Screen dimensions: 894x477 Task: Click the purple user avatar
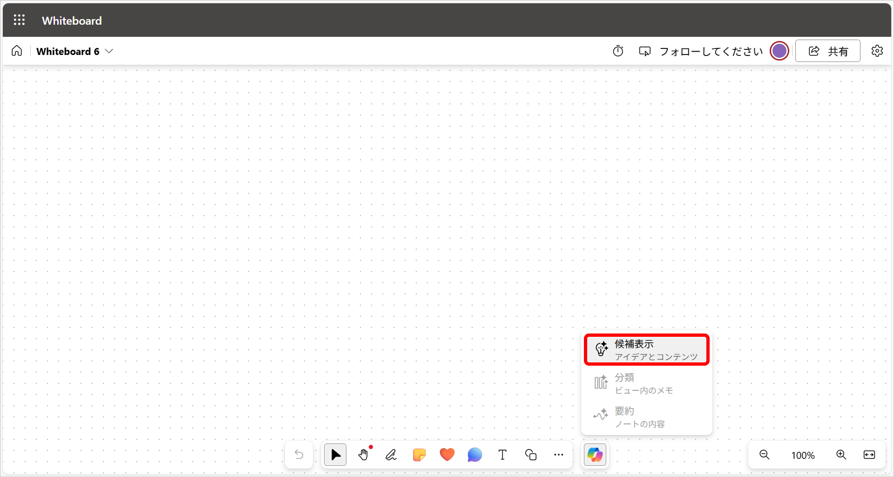tap(779, 51)
